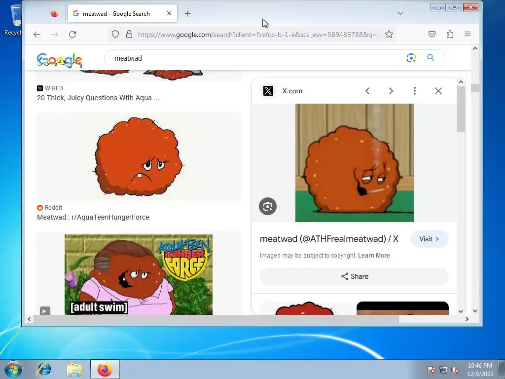Click the magnifier search button

click(x=431, y=58)
